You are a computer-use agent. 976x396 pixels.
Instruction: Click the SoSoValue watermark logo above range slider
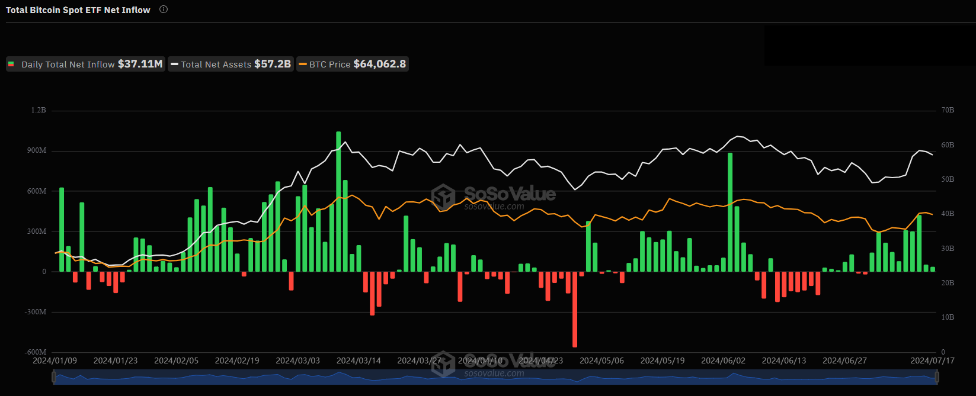(x=444, y=364)
